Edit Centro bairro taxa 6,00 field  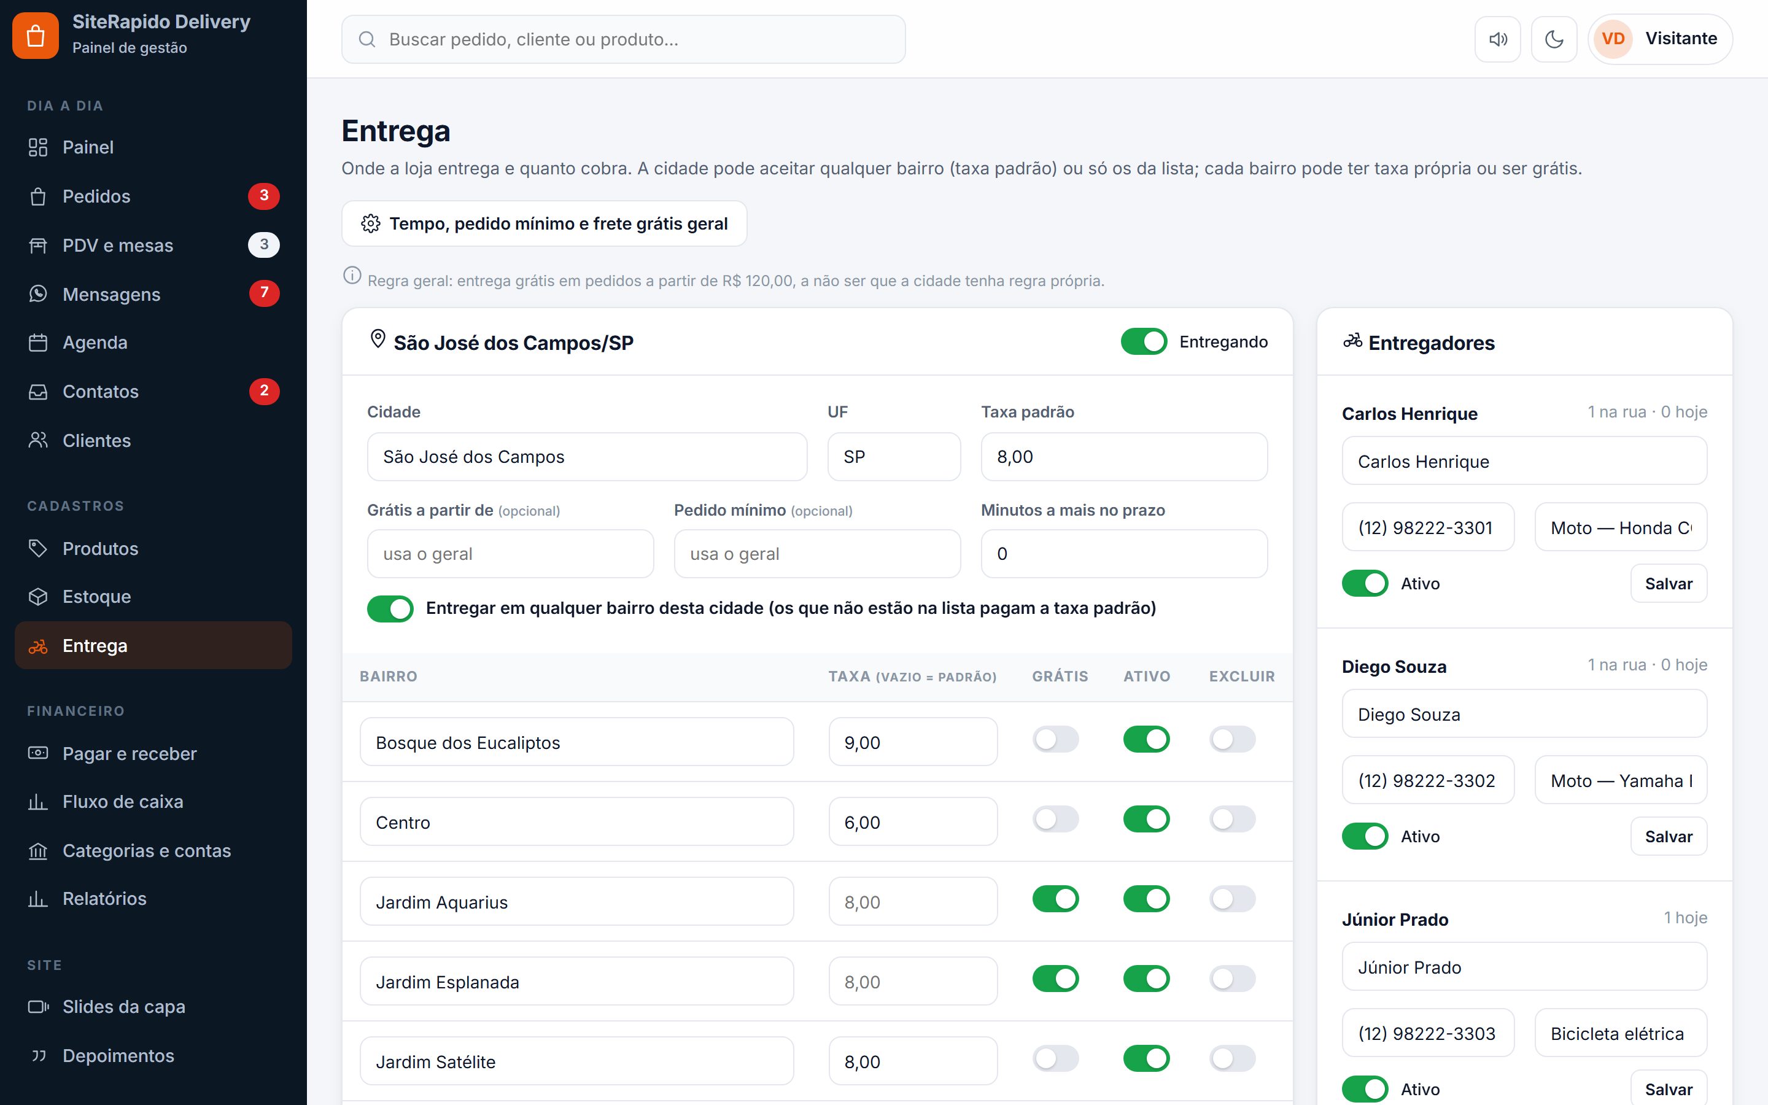912,822
